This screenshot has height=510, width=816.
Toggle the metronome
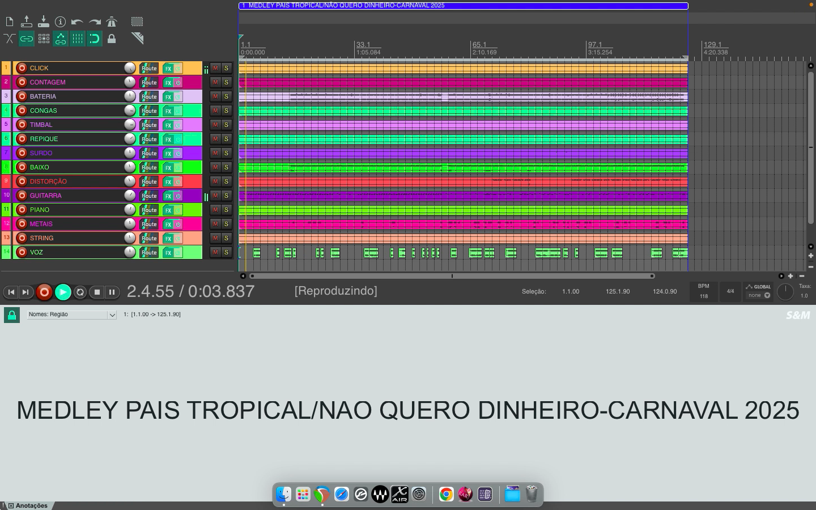(x=112, y=21)
